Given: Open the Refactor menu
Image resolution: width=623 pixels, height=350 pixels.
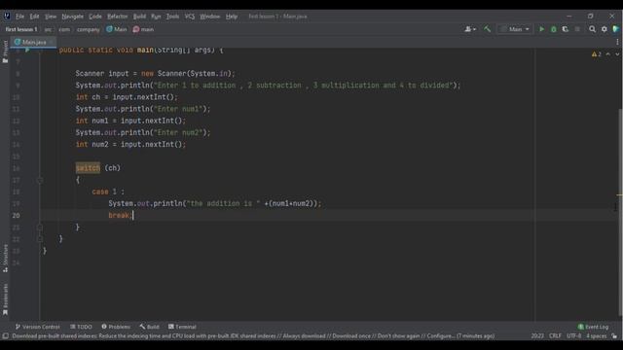Looking at the screenshot, I should coord(118,17).
